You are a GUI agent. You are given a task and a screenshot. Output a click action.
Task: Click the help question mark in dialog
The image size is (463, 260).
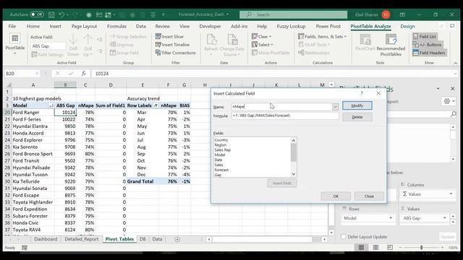pos(362,93)
